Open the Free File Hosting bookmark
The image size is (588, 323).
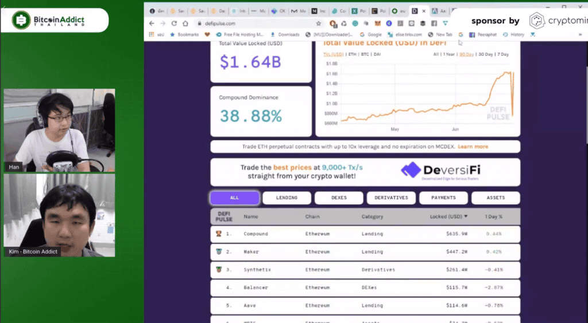pos(239,34)
